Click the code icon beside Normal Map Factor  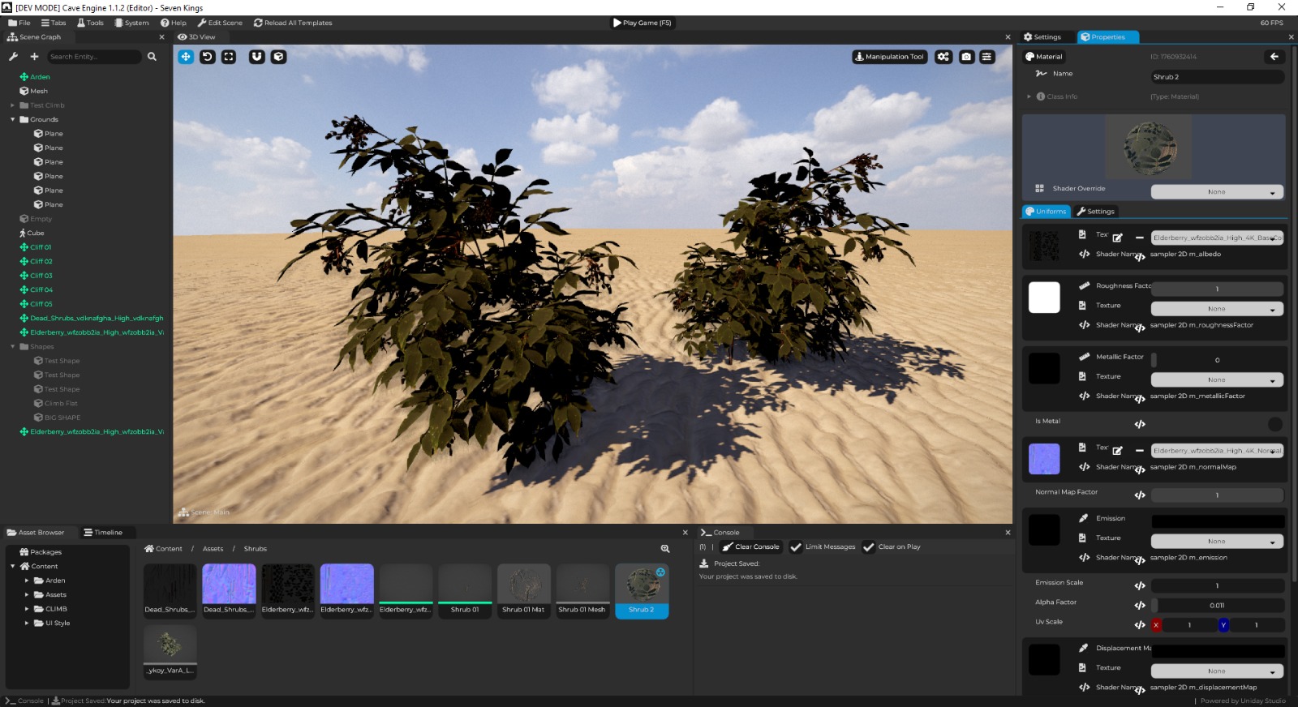point(1140,495)
